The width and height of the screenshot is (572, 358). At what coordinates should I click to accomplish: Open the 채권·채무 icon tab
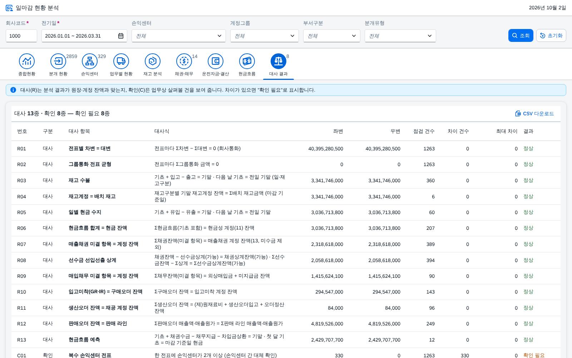(184, 61)
